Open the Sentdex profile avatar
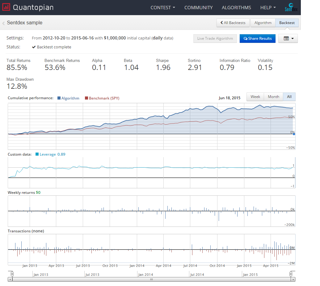This screenshot has height=286, width=320. click(291, 7)
